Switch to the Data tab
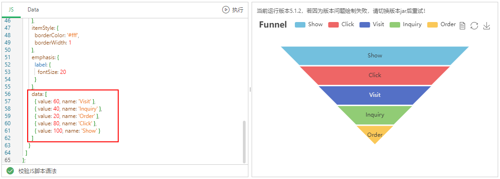 click(x=33, y=10)
